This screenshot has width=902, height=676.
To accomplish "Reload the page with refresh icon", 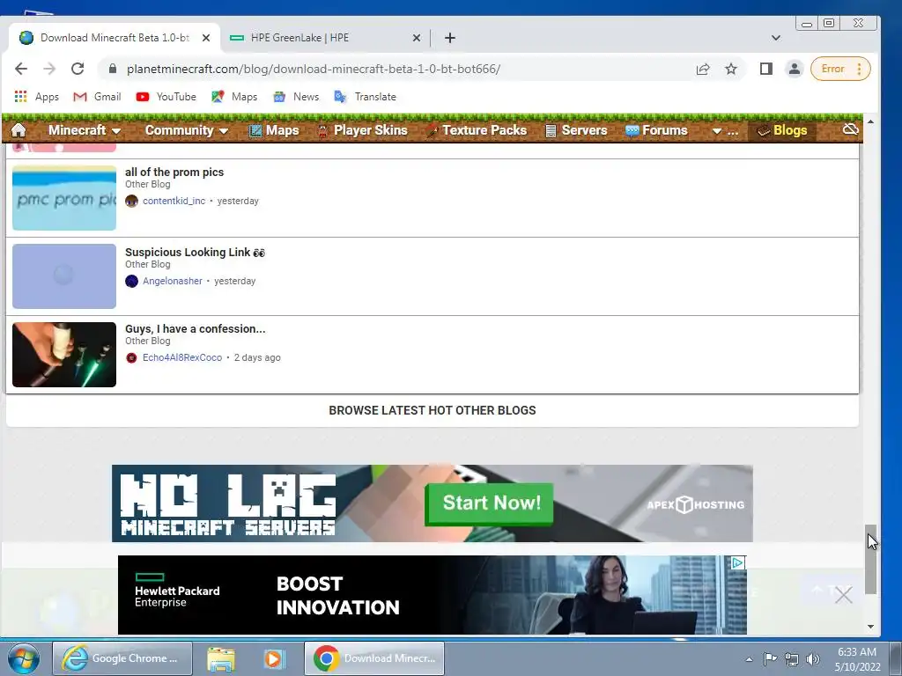I will [78, 69].
